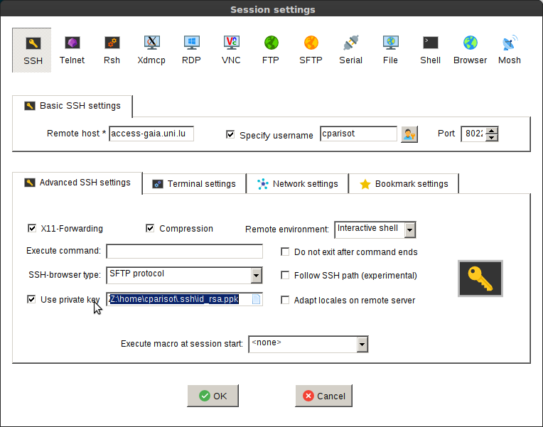Choose the Mosh session icon

(x=509, y=50)
